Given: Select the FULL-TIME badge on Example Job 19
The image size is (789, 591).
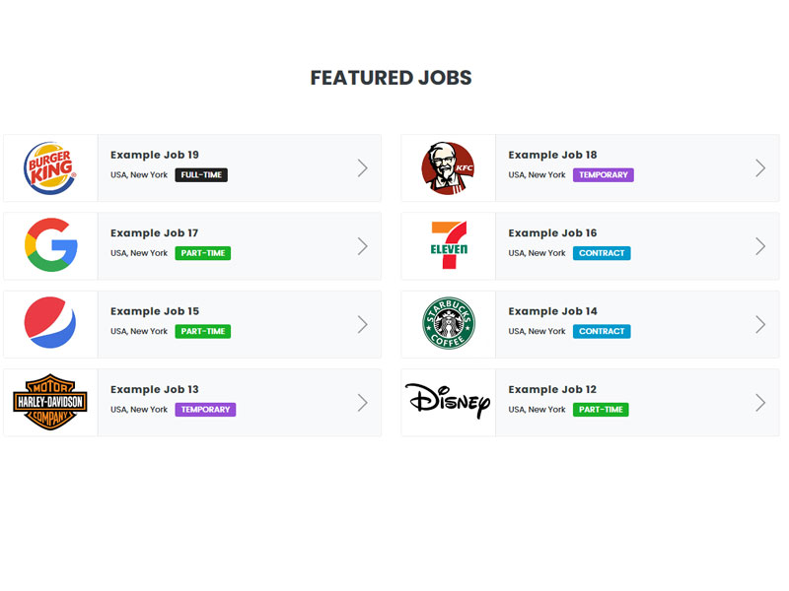Looking at the screenshot, I should click(x=202, y=174).
